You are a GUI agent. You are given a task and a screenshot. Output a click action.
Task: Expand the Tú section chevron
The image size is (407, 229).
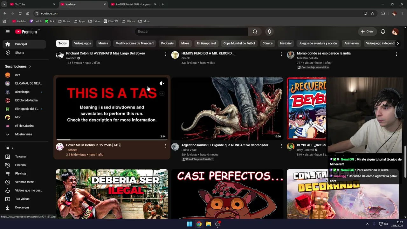pyautogui.click(x=12, y=148)
